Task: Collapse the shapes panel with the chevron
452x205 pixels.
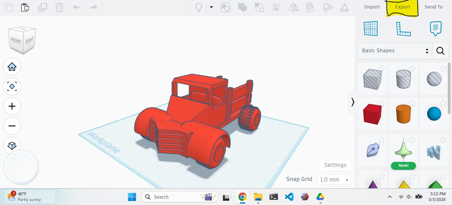Action: [x=353, y=102]
